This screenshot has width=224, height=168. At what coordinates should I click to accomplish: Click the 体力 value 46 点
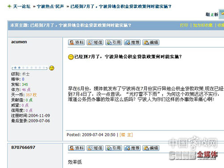pyautogui.click(x=26, y=90)
